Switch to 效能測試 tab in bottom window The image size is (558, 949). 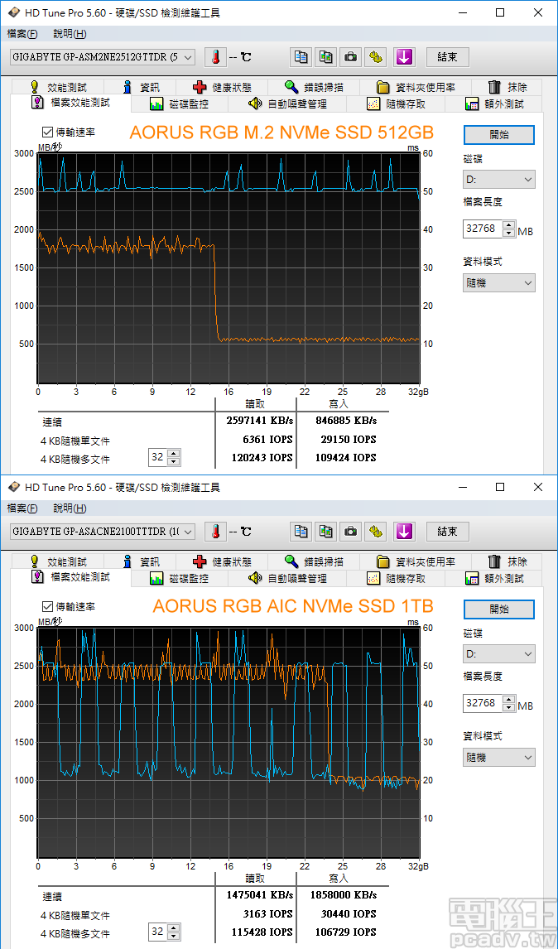pos(58,561)
